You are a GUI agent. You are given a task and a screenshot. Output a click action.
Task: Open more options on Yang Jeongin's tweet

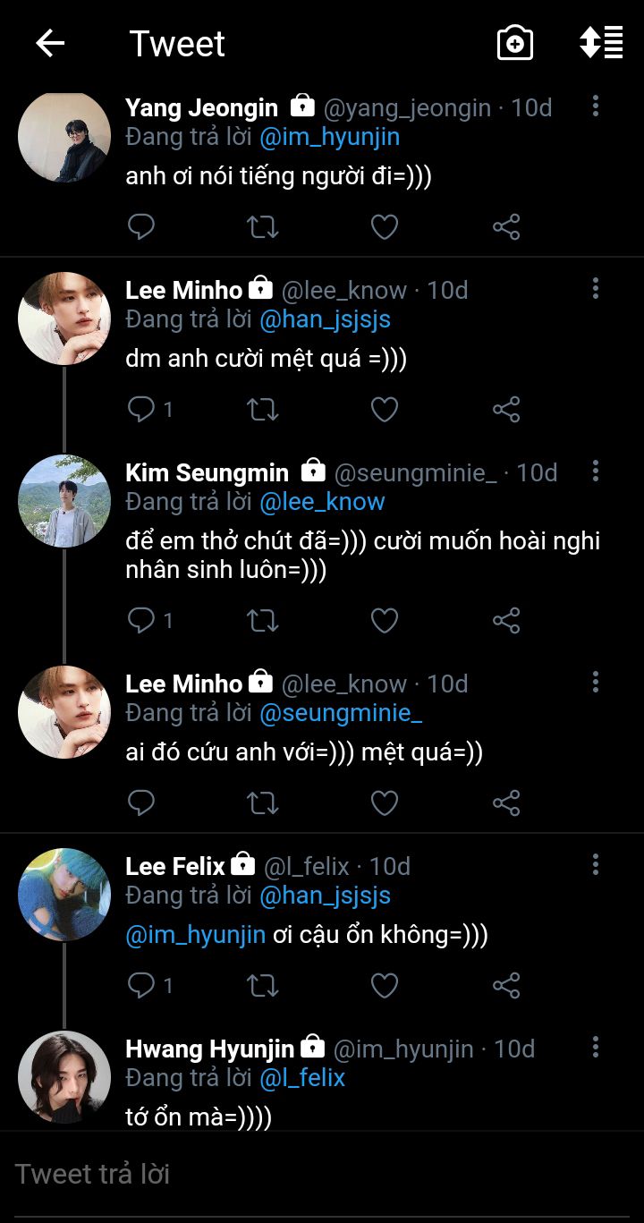tap(596, 107)
